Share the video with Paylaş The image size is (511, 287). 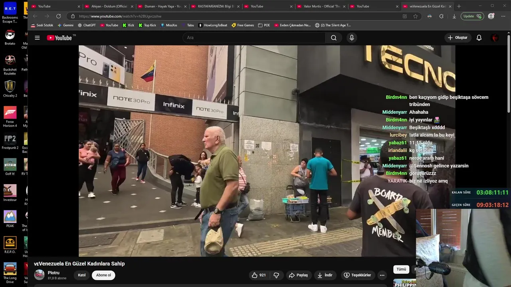(x=298, y=275)
